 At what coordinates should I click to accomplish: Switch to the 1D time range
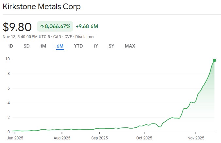pyautogui.click(x=10, y=46)
